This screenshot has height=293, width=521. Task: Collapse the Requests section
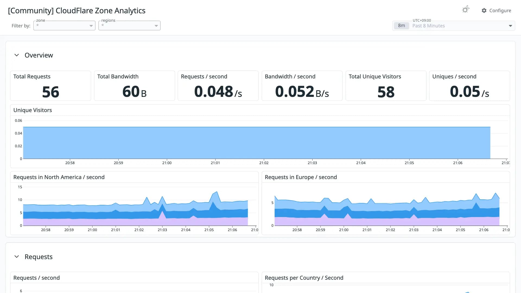click(x=17, y=257)
